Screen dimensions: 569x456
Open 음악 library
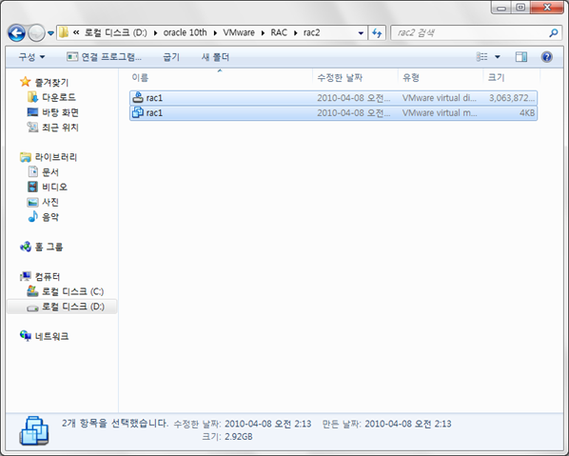tap(50, 217)
